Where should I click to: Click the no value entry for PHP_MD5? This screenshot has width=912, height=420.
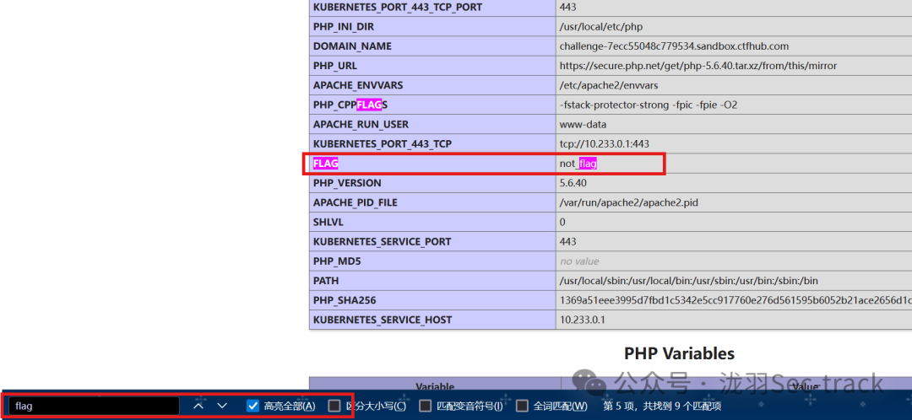pyautogui.click(x=578, y=261)
